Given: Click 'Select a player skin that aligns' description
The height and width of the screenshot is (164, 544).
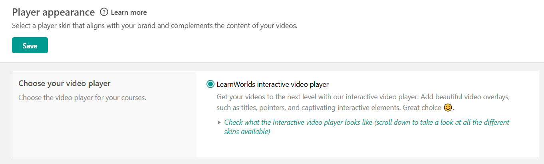Looking at the screenshot, I should (x=155, y=26).
